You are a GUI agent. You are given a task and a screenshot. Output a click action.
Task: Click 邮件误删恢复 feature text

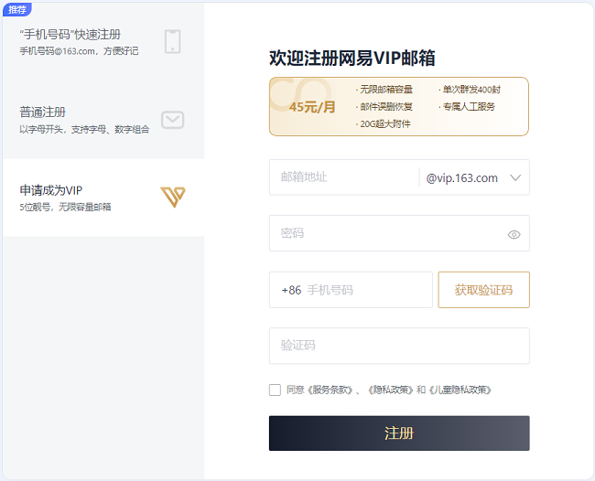click(386, 106)
